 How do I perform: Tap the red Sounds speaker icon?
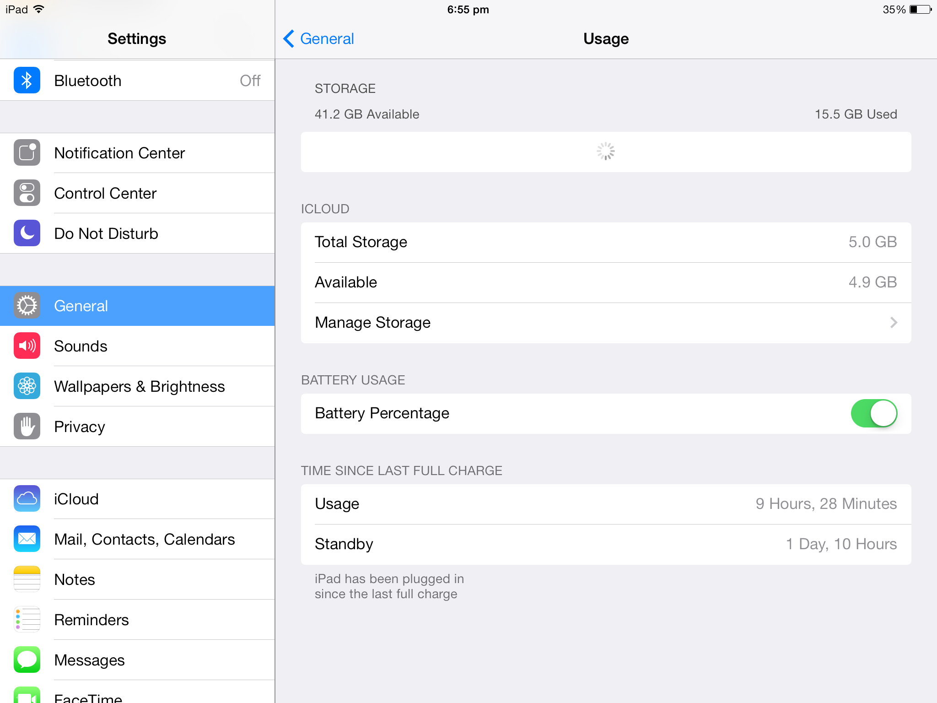(27, 346)
